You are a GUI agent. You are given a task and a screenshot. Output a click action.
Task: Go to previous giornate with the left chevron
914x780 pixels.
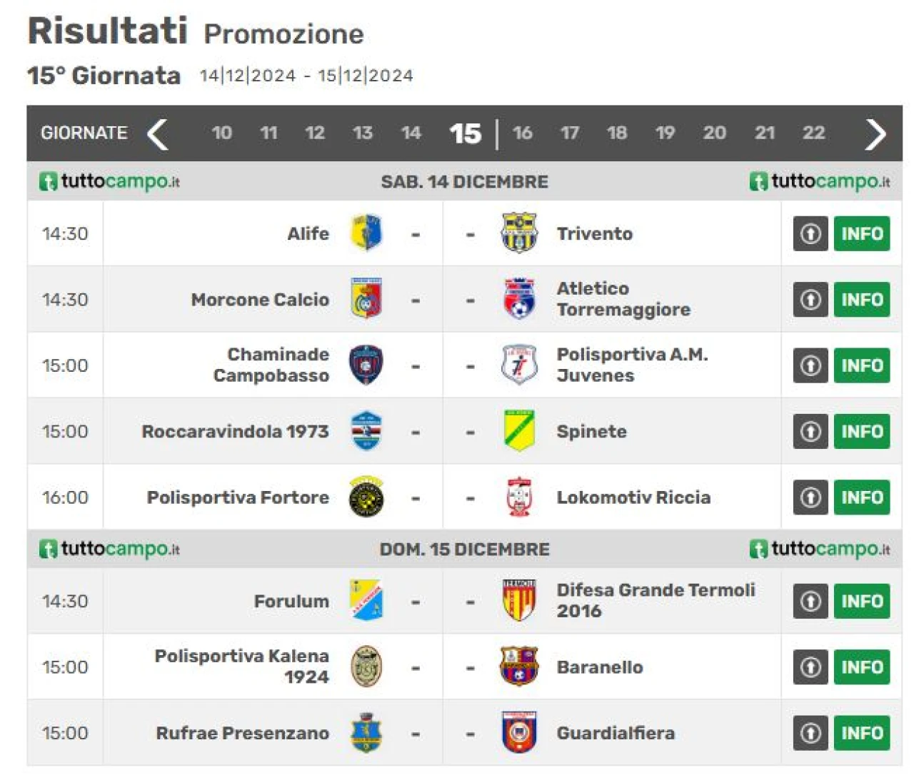[158, 133]
